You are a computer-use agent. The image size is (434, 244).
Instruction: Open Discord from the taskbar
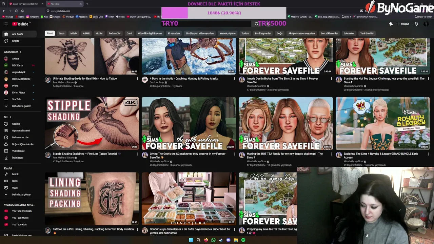228,240
